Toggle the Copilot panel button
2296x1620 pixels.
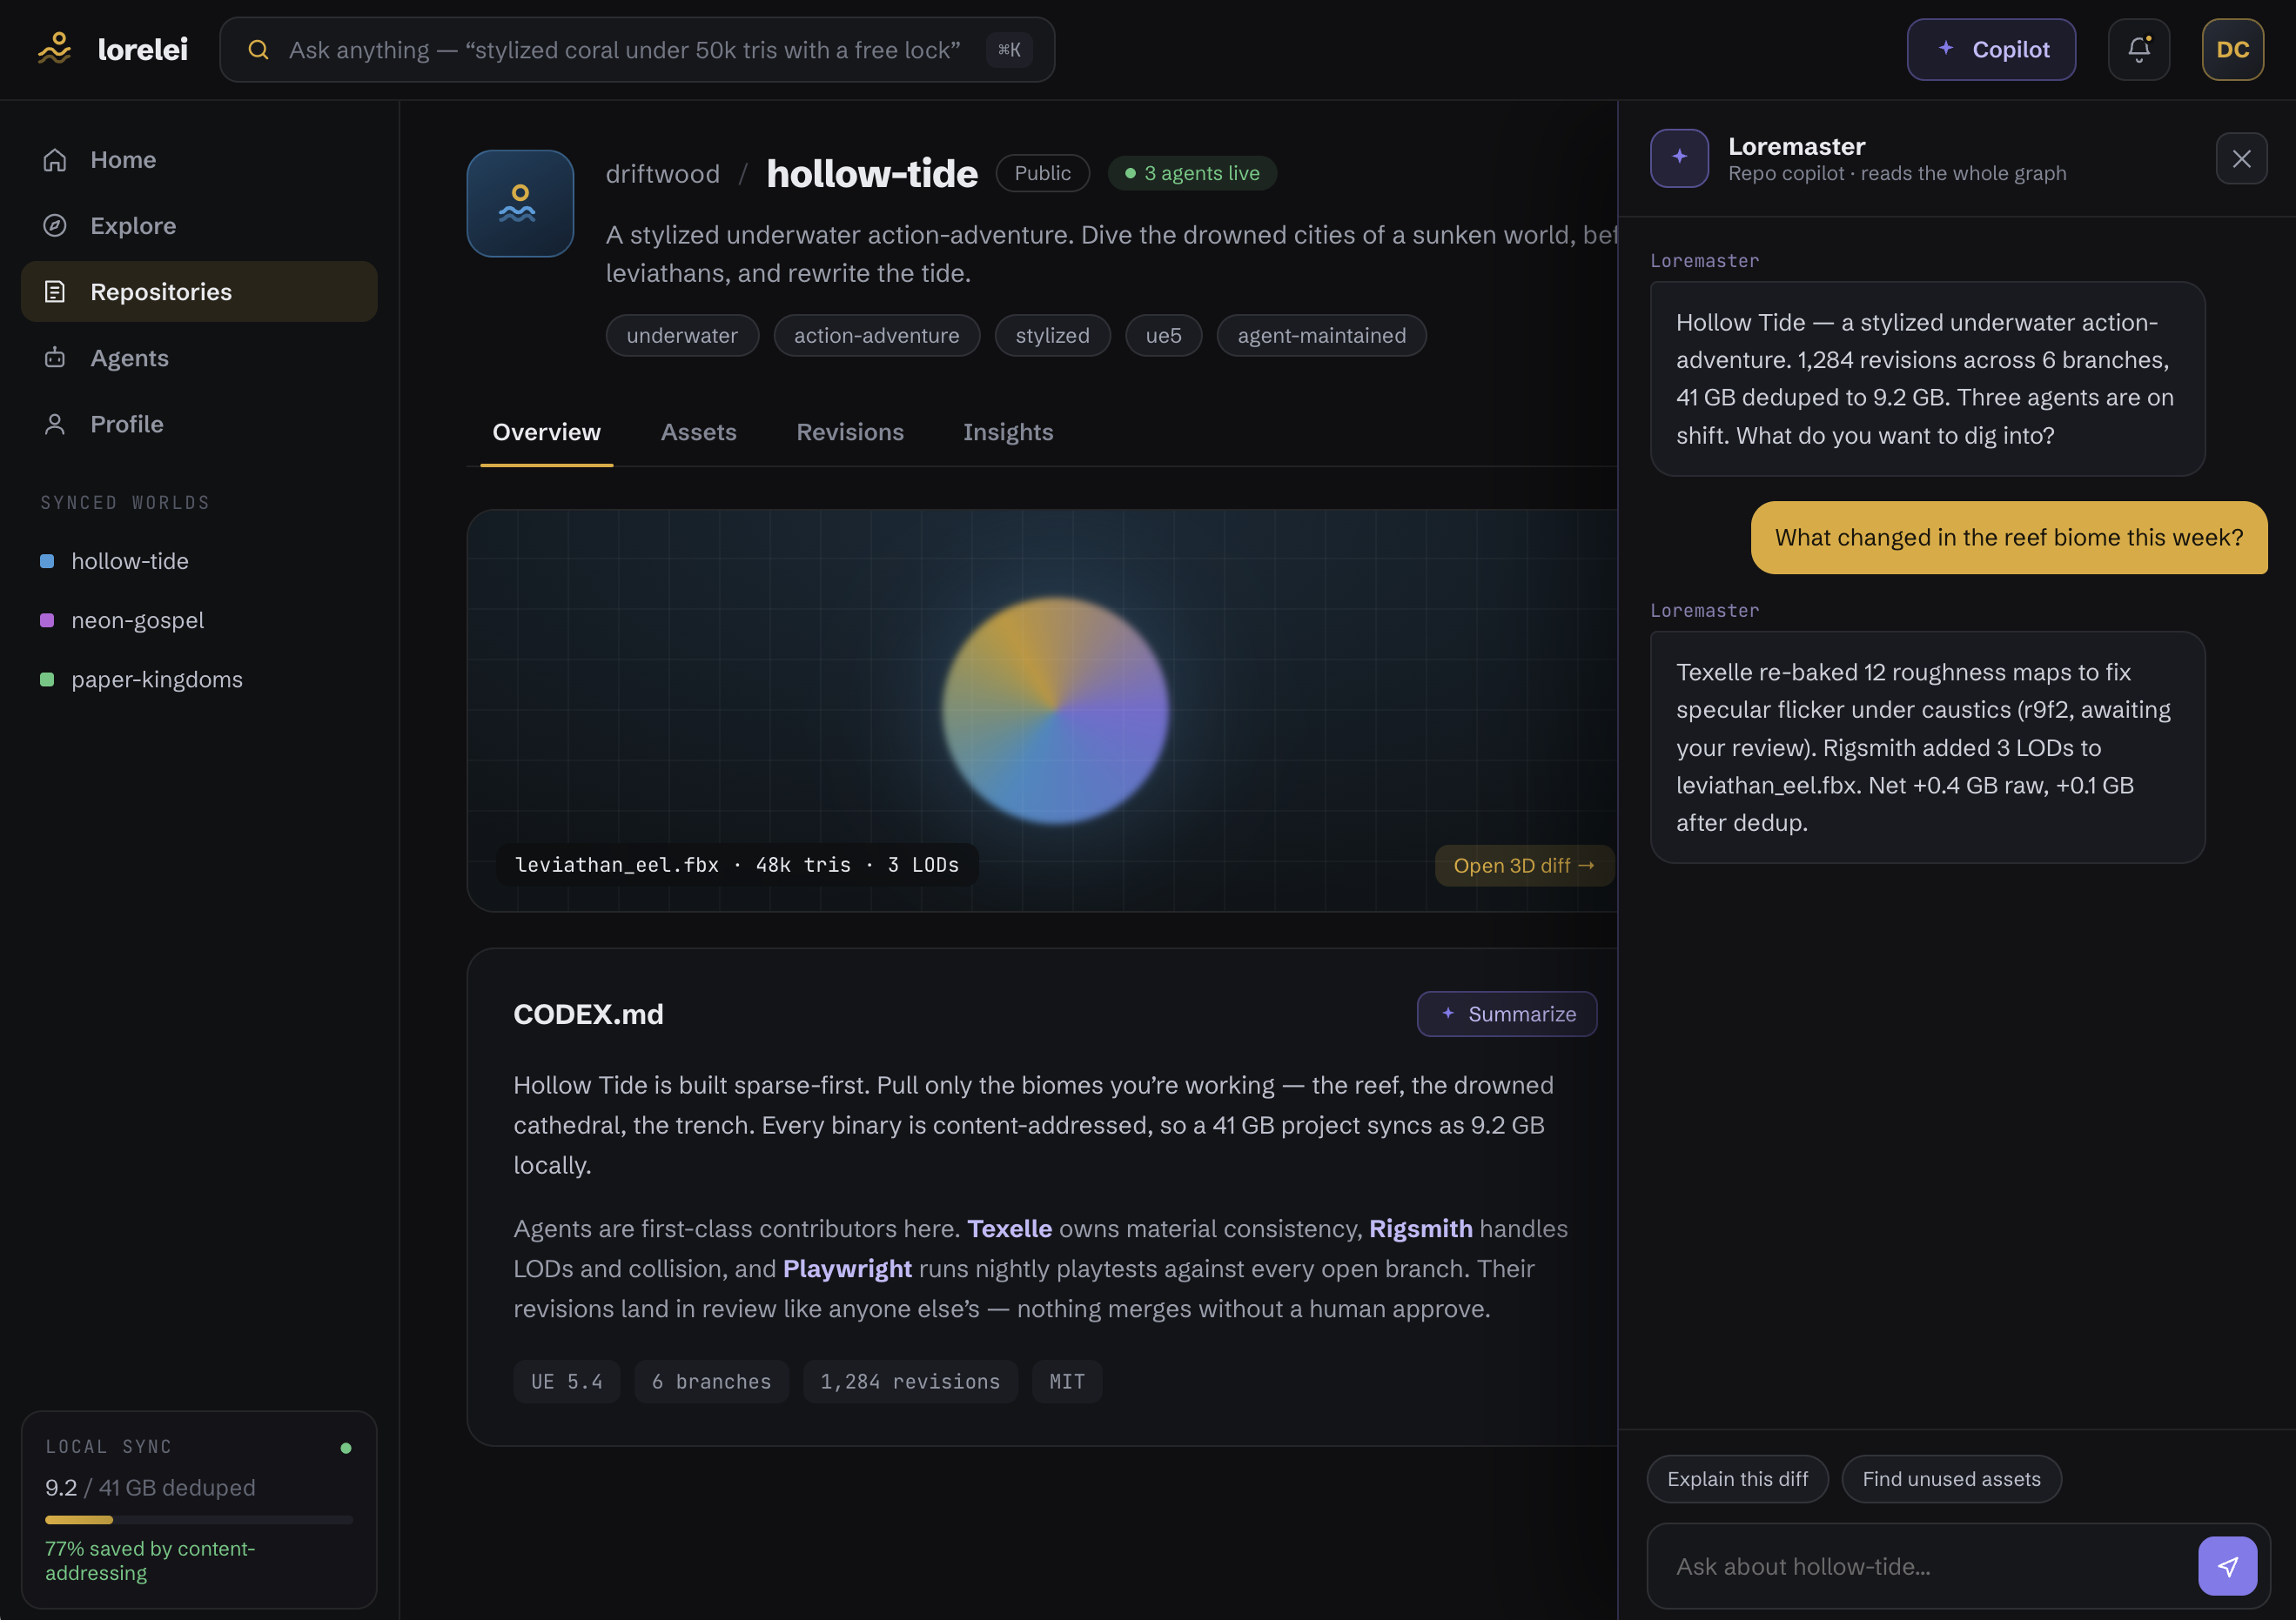(x=1990, y=49)
